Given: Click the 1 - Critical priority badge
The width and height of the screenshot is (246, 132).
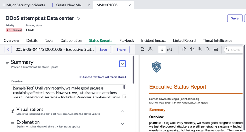Looking at the screenshot, I should (x=14, y=30).
